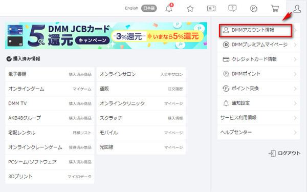Image resolution: width=307 pixels, height=192 pixels.
Task: Open 通販 注文履歴 row
Action: [141, 89]
